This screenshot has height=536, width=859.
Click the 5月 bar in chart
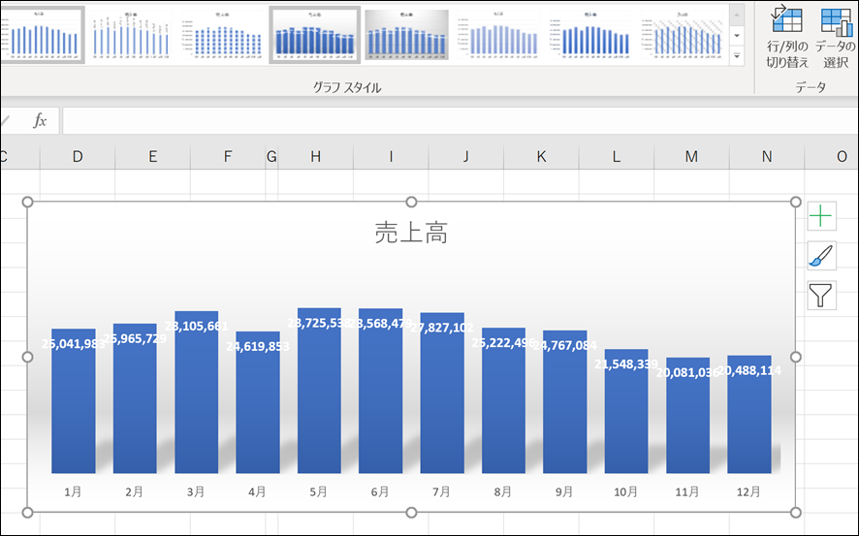[x=319, y=390]
